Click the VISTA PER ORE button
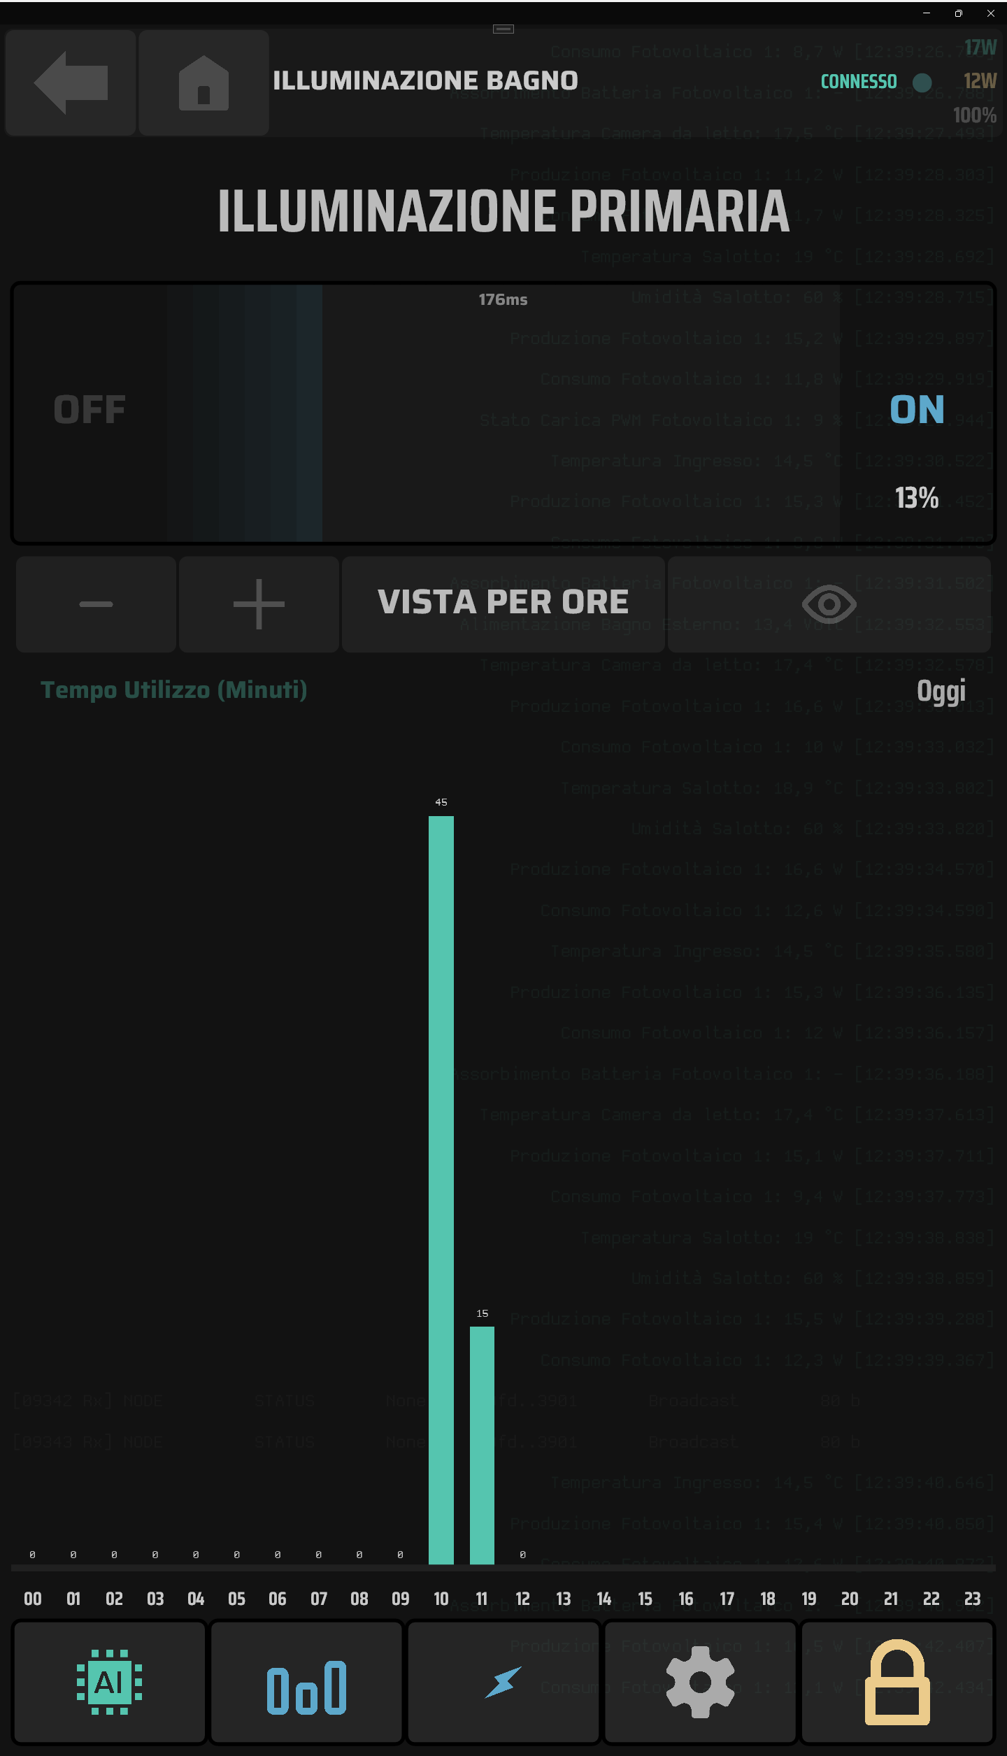 (x=503, y=604)
